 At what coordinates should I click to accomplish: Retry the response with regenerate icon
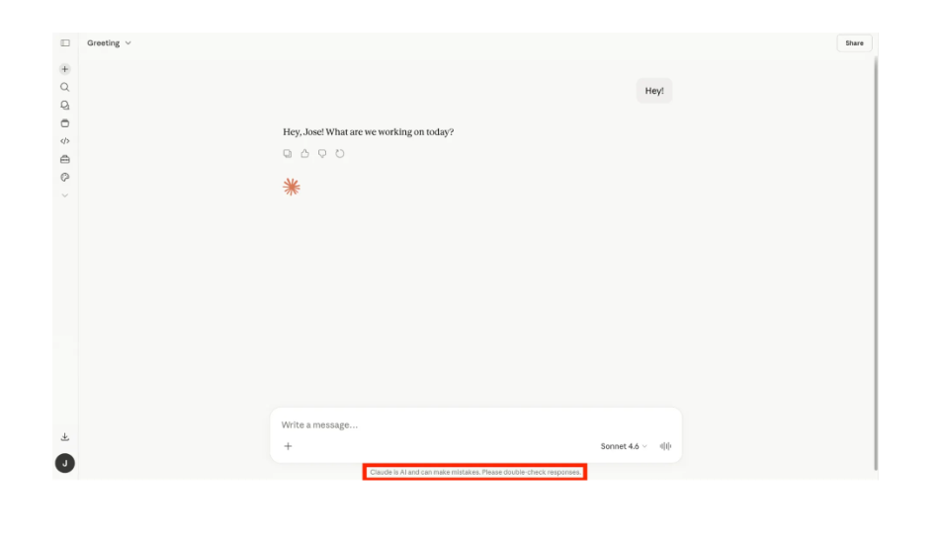340,154
